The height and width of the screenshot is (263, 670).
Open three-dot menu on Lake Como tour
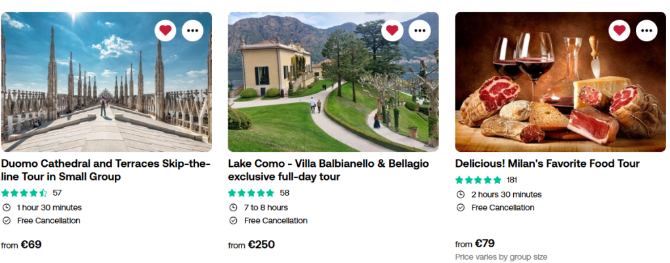(419, 30)
